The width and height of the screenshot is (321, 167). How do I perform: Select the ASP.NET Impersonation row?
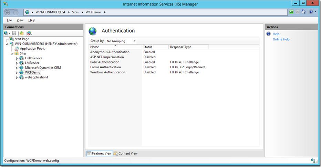174,57
